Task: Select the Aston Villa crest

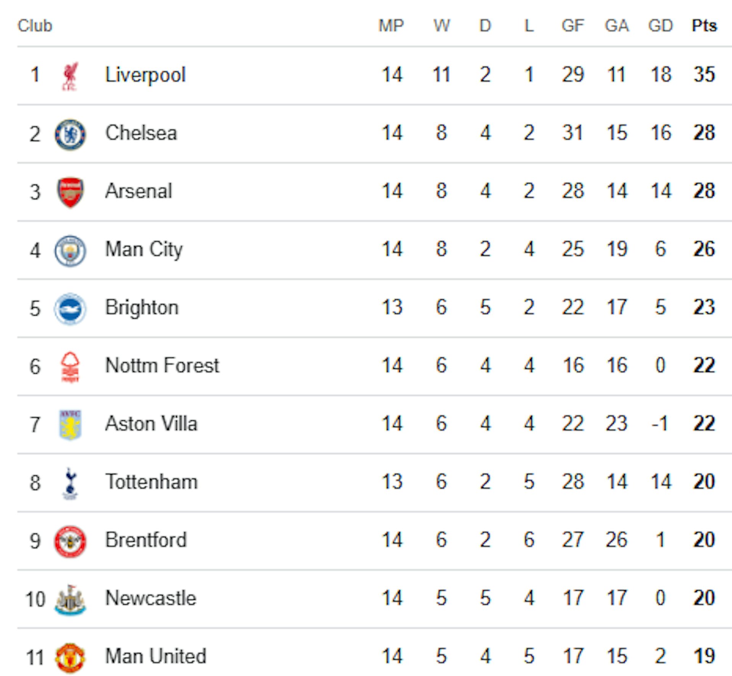Action: [x=70, y=425]
